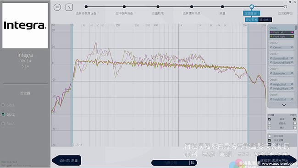Open the question mark help icon

[69, 7]
